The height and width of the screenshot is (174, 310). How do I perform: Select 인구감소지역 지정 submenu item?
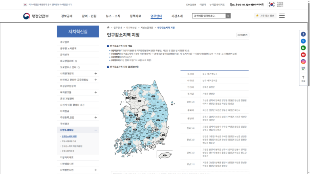[x=69, y=136]
